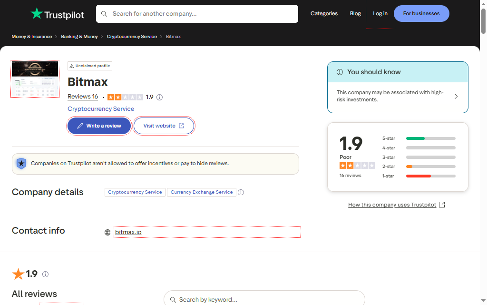Click the Unclaimed profile badge

point(90,66)
